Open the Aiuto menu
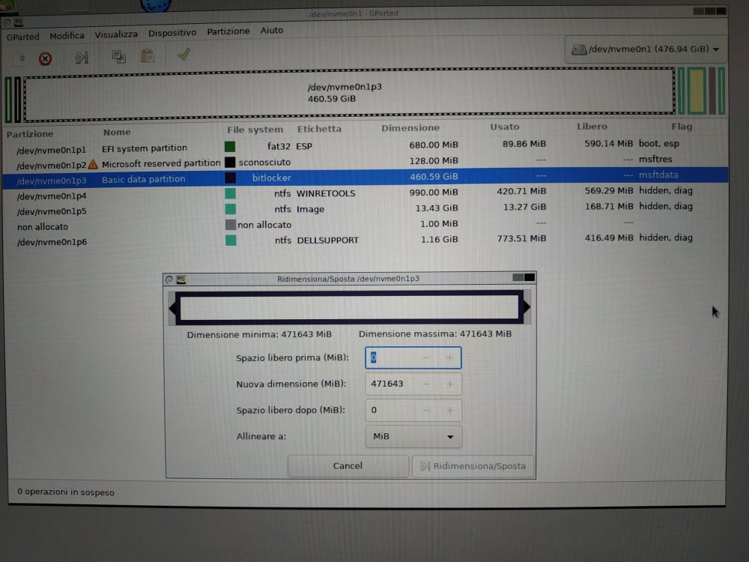The width and height of the screenshot is (749, 562). [272, 31]
